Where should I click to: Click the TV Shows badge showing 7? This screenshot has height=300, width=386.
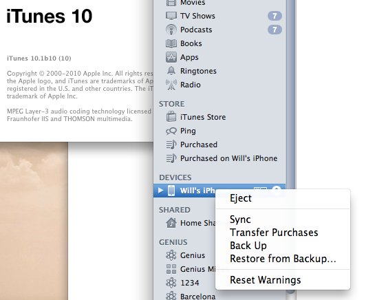coord(275,16)
